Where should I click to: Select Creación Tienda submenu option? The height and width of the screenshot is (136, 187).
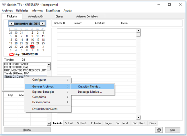point(89,86)
